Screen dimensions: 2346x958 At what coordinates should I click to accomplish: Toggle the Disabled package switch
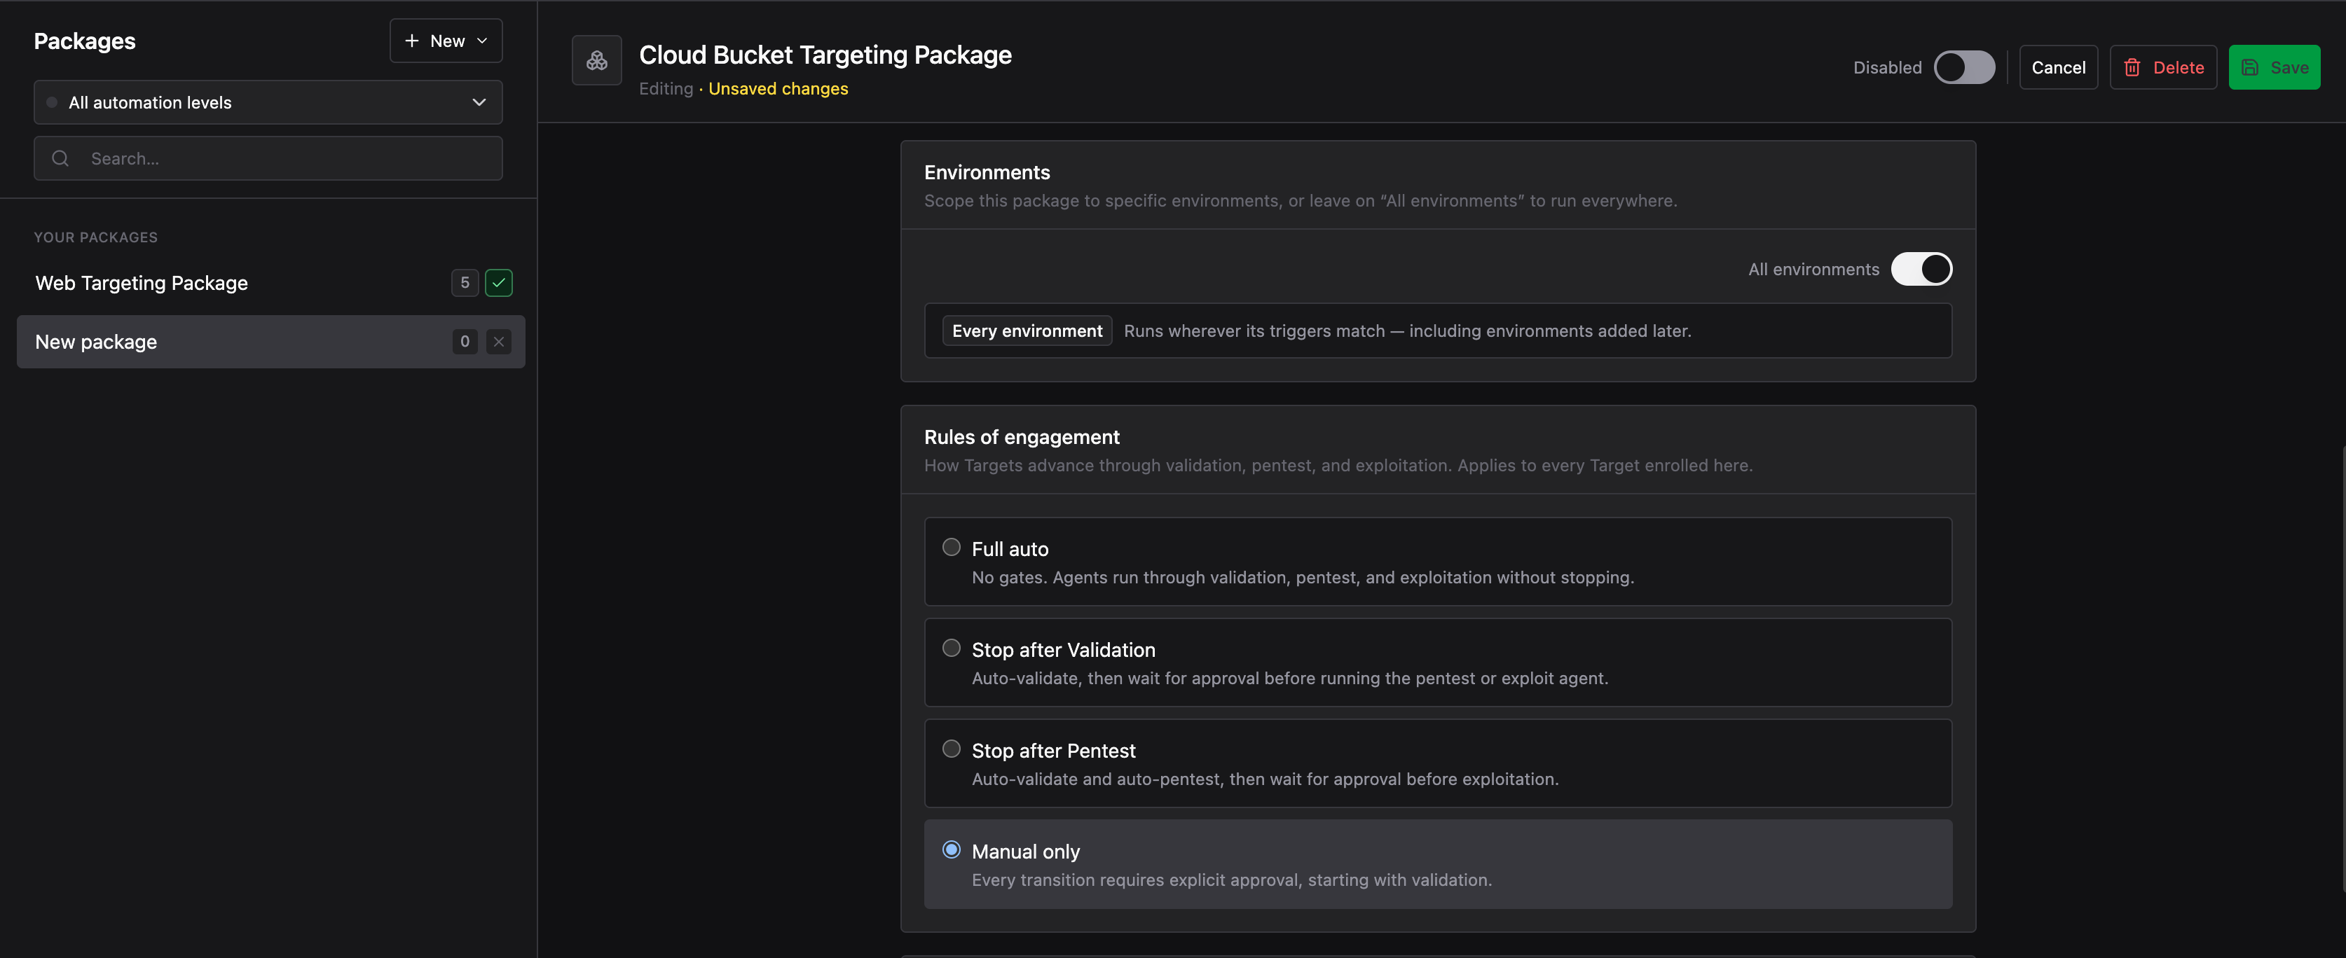point(1964,67)
